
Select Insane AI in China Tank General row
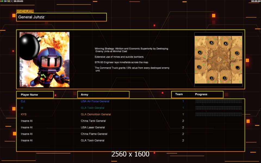point(27,121)
